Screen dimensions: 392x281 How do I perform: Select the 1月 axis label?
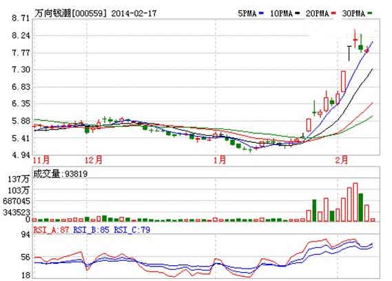pos(220,159)
